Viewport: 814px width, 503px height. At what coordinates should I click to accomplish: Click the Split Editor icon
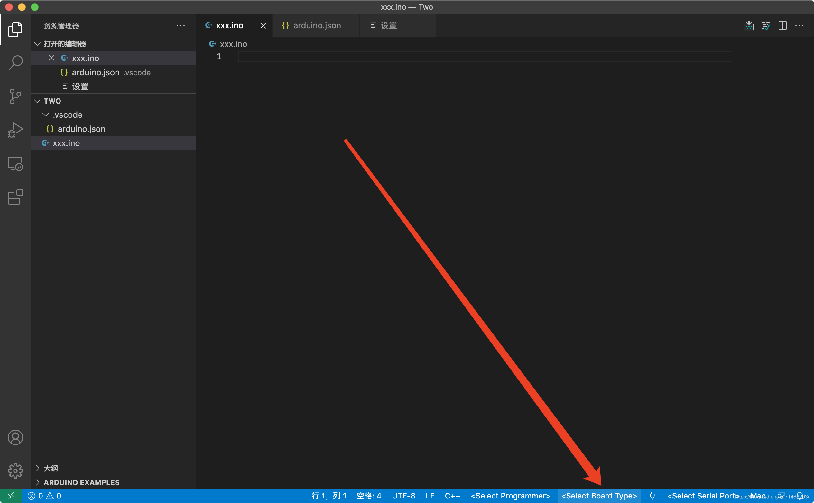[x=782, y=26]
